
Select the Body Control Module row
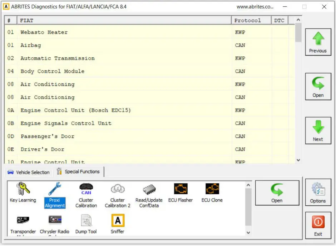point(149,71)
